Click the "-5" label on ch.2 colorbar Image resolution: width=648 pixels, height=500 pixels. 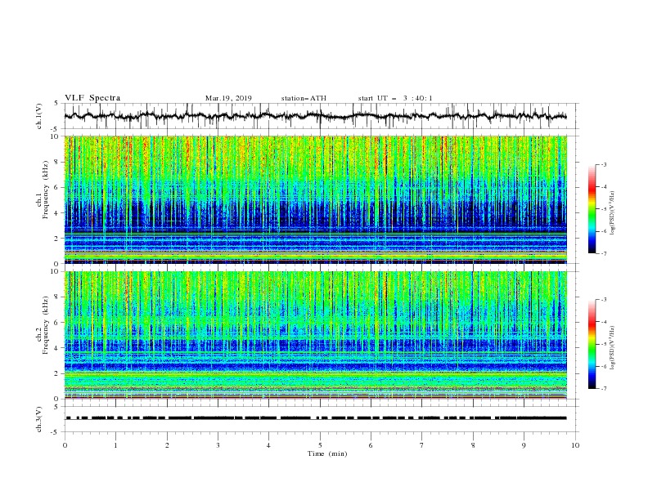(603, 344)
